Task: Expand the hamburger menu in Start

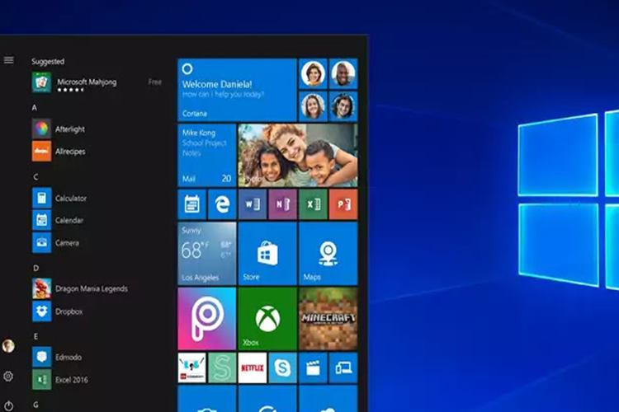Action: (9, 60)
